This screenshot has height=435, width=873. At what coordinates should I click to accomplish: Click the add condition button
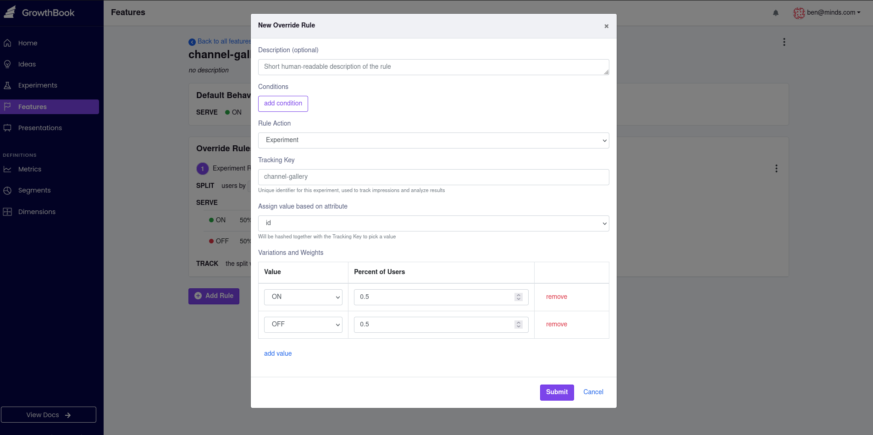coord(283,104)
